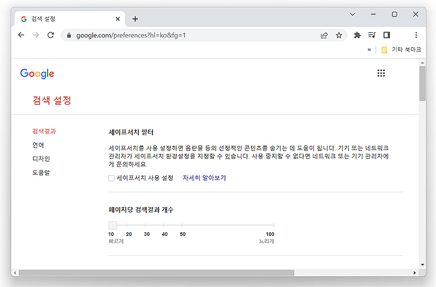The image size is (436, 287).
Task: Click the 검색 설정 page heading
Action: pos(52,100)
